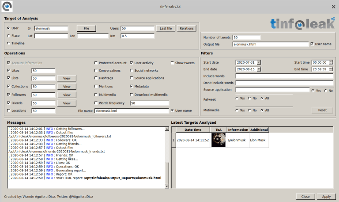
Task: Select the Timeline radio button
Action: coord(8,43)
